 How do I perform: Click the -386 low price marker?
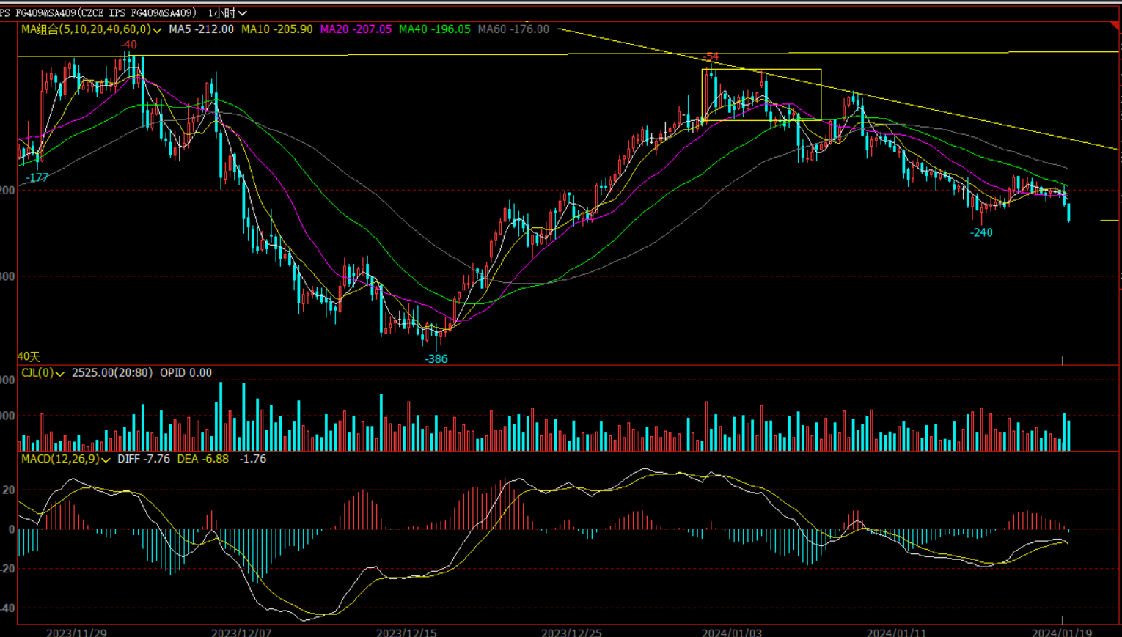(x=436, y=358)
